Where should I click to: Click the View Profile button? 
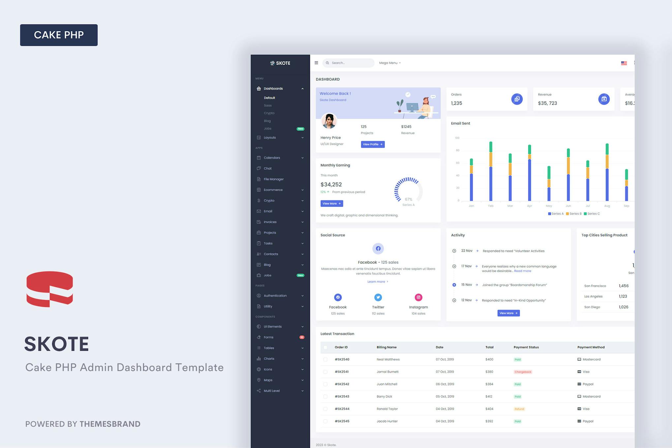coord(373,144)
